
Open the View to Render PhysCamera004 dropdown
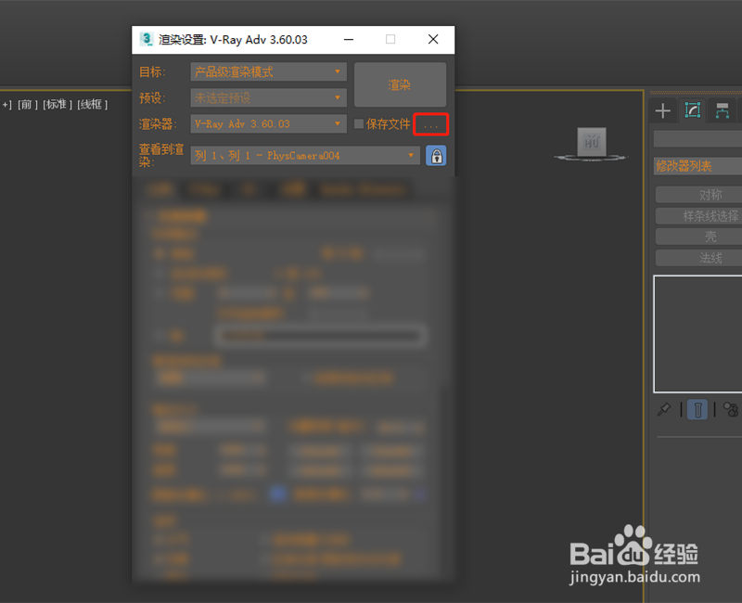point(305,156)
